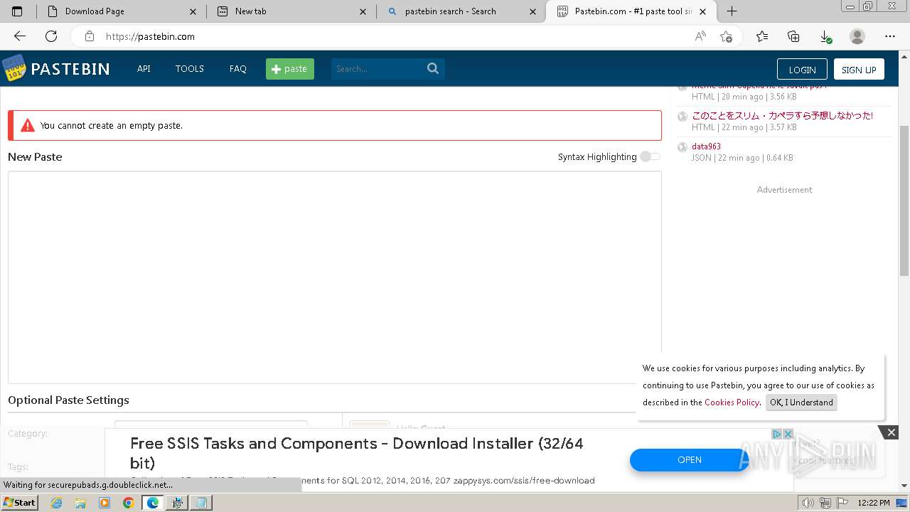Click the Edge taskbar icon
The image size is (910, 512).
(153, 503)
